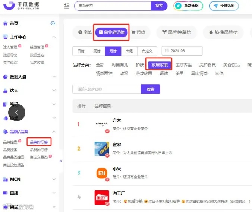The height and width of the screenshot is (212, 252).
Task: Click the MCN sidebar icon
Action: pos(5,179)
